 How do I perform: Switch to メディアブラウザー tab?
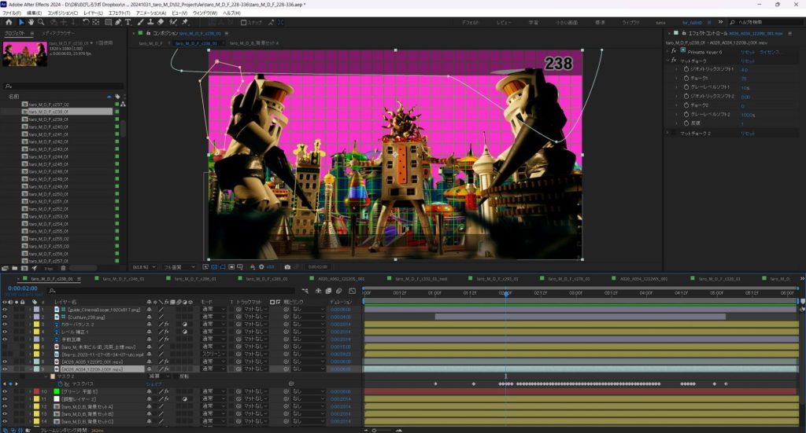58,33
